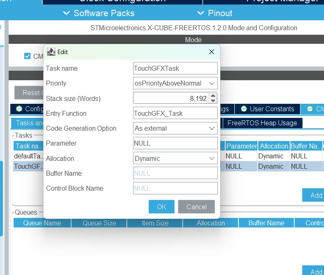Click the Task name input field
324x275 pixels.
pos(175,68)
